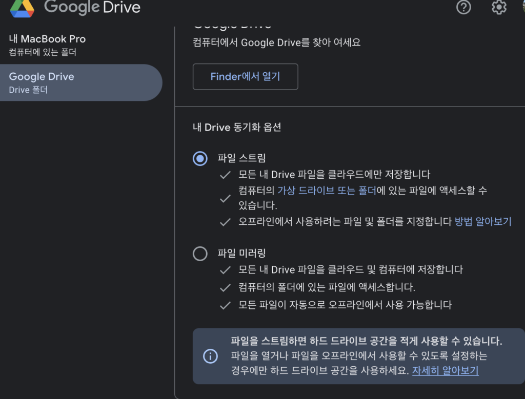Click checkmark beside 클라우드에만 저장합니다
The image size is (525, 399).
coord(225,175)
